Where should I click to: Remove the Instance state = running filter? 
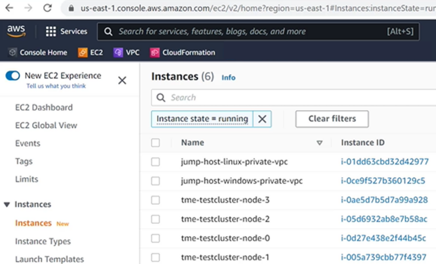click(262, 119)
